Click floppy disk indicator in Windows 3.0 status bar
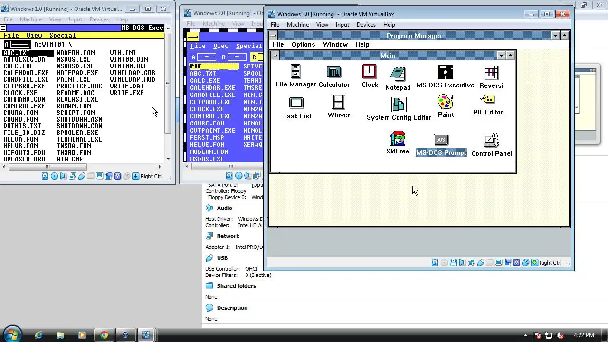Screen dimensions: 608x342 [453, 263]
